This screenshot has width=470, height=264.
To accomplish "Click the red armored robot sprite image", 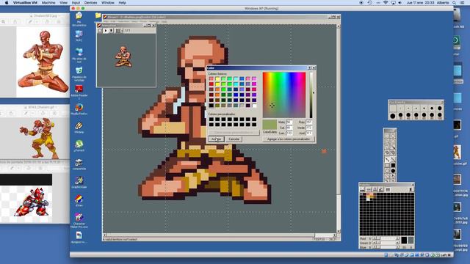I will coord(32,202).
